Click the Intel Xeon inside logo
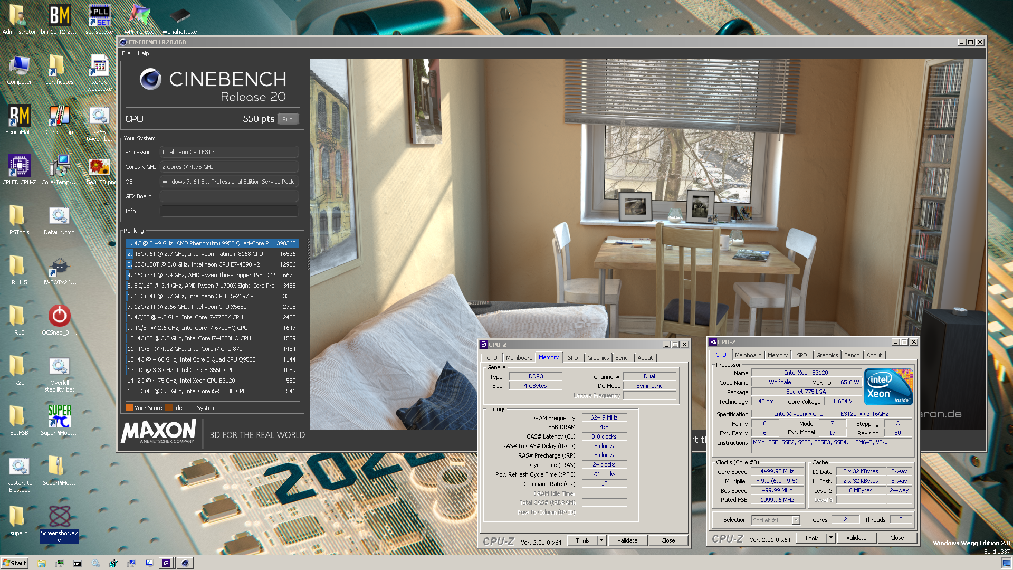 click(x=888, y=387)
